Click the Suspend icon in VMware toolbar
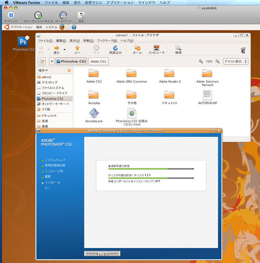260x263 pixels. pos(11,15)
